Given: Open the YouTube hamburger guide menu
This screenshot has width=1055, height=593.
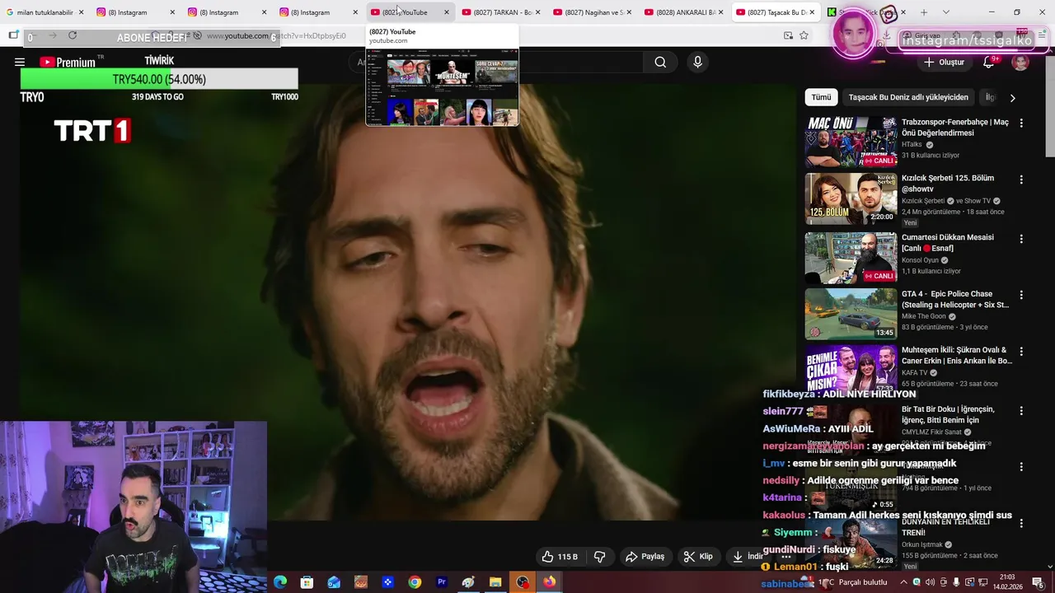Looking at the screenshot, I should [x=20, y=62].
